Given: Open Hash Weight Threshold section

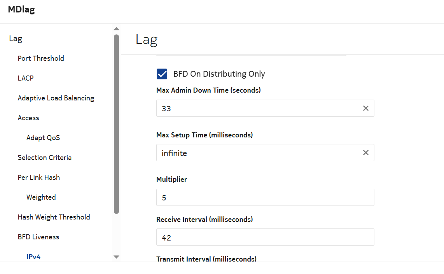Looking at the screenshot, I should [54, 217].
